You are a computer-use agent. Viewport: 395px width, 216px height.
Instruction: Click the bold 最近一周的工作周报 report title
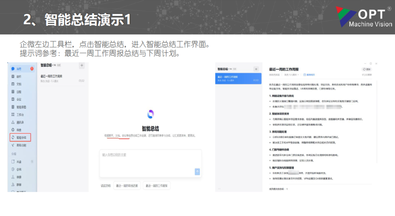coord(284,69)
